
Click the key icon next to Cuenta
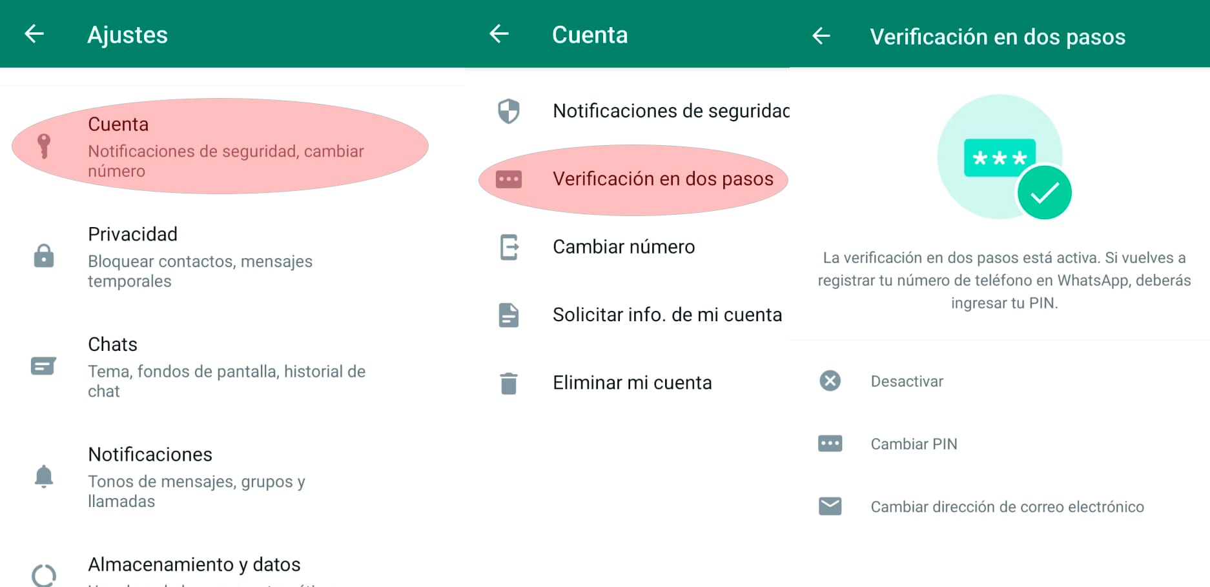pos(44,143)
